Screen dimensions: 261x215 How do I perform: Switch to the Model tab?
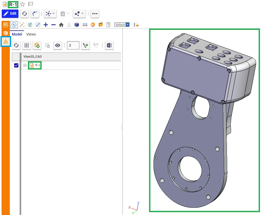tap(17, 34)
